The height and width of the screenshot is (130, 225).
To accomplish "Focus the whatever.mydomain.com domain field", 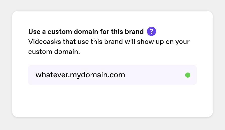I will [112, 75].
